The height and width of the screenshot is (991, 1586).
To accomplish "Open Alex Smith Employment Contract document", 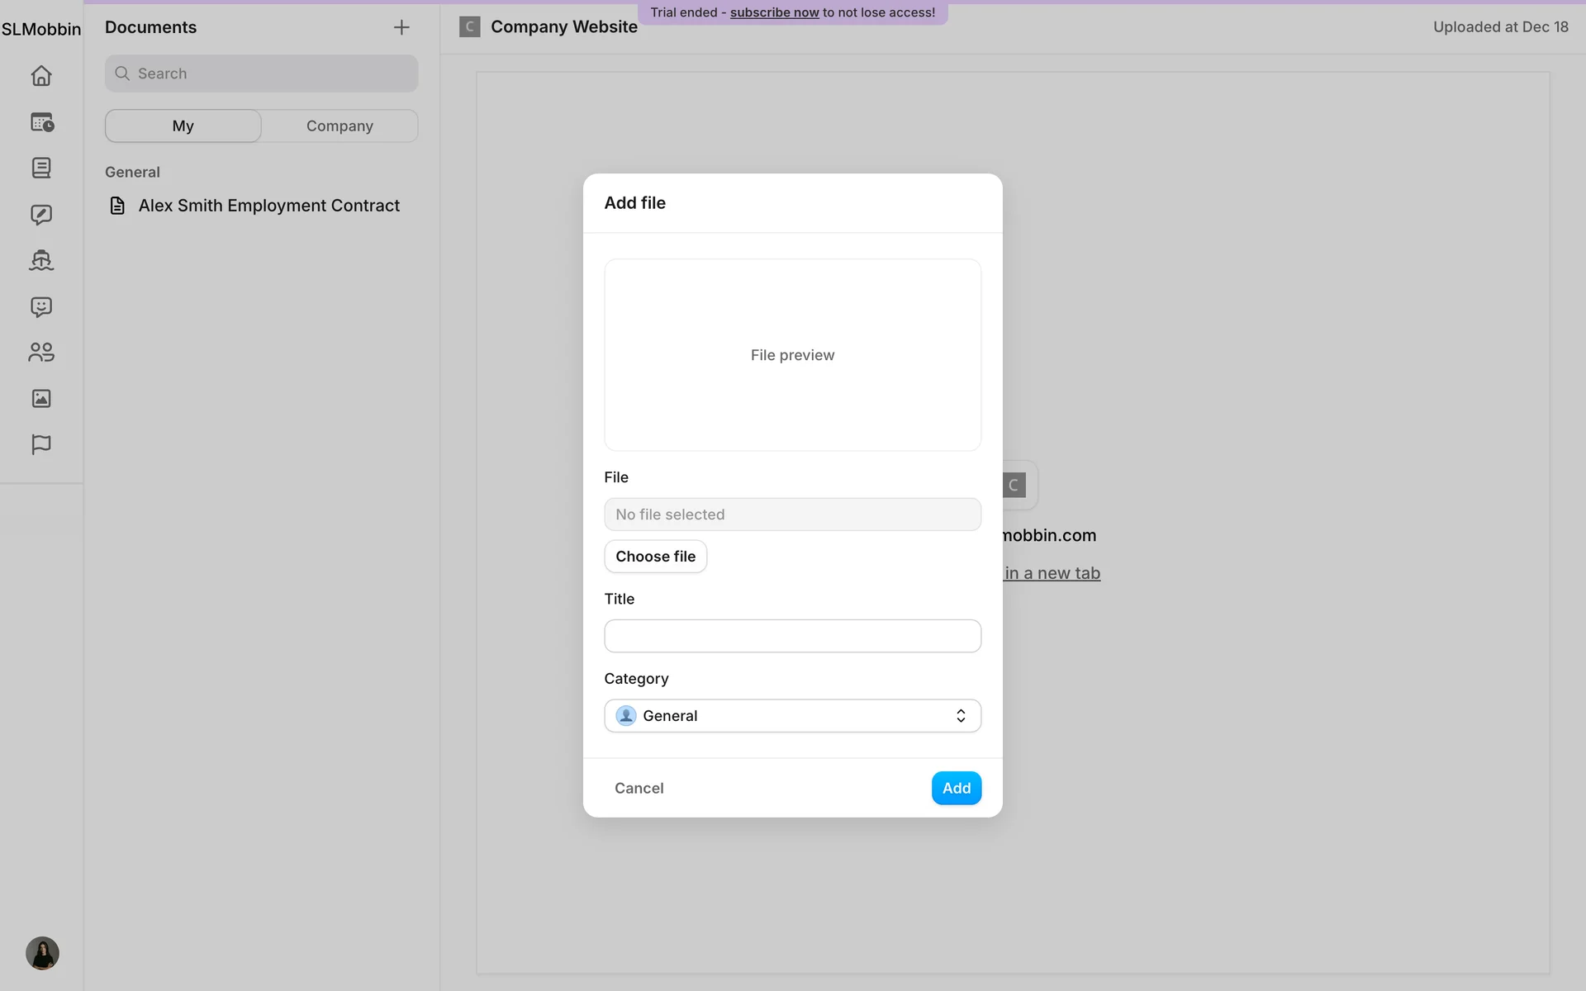I will click(x=268, y=206).
